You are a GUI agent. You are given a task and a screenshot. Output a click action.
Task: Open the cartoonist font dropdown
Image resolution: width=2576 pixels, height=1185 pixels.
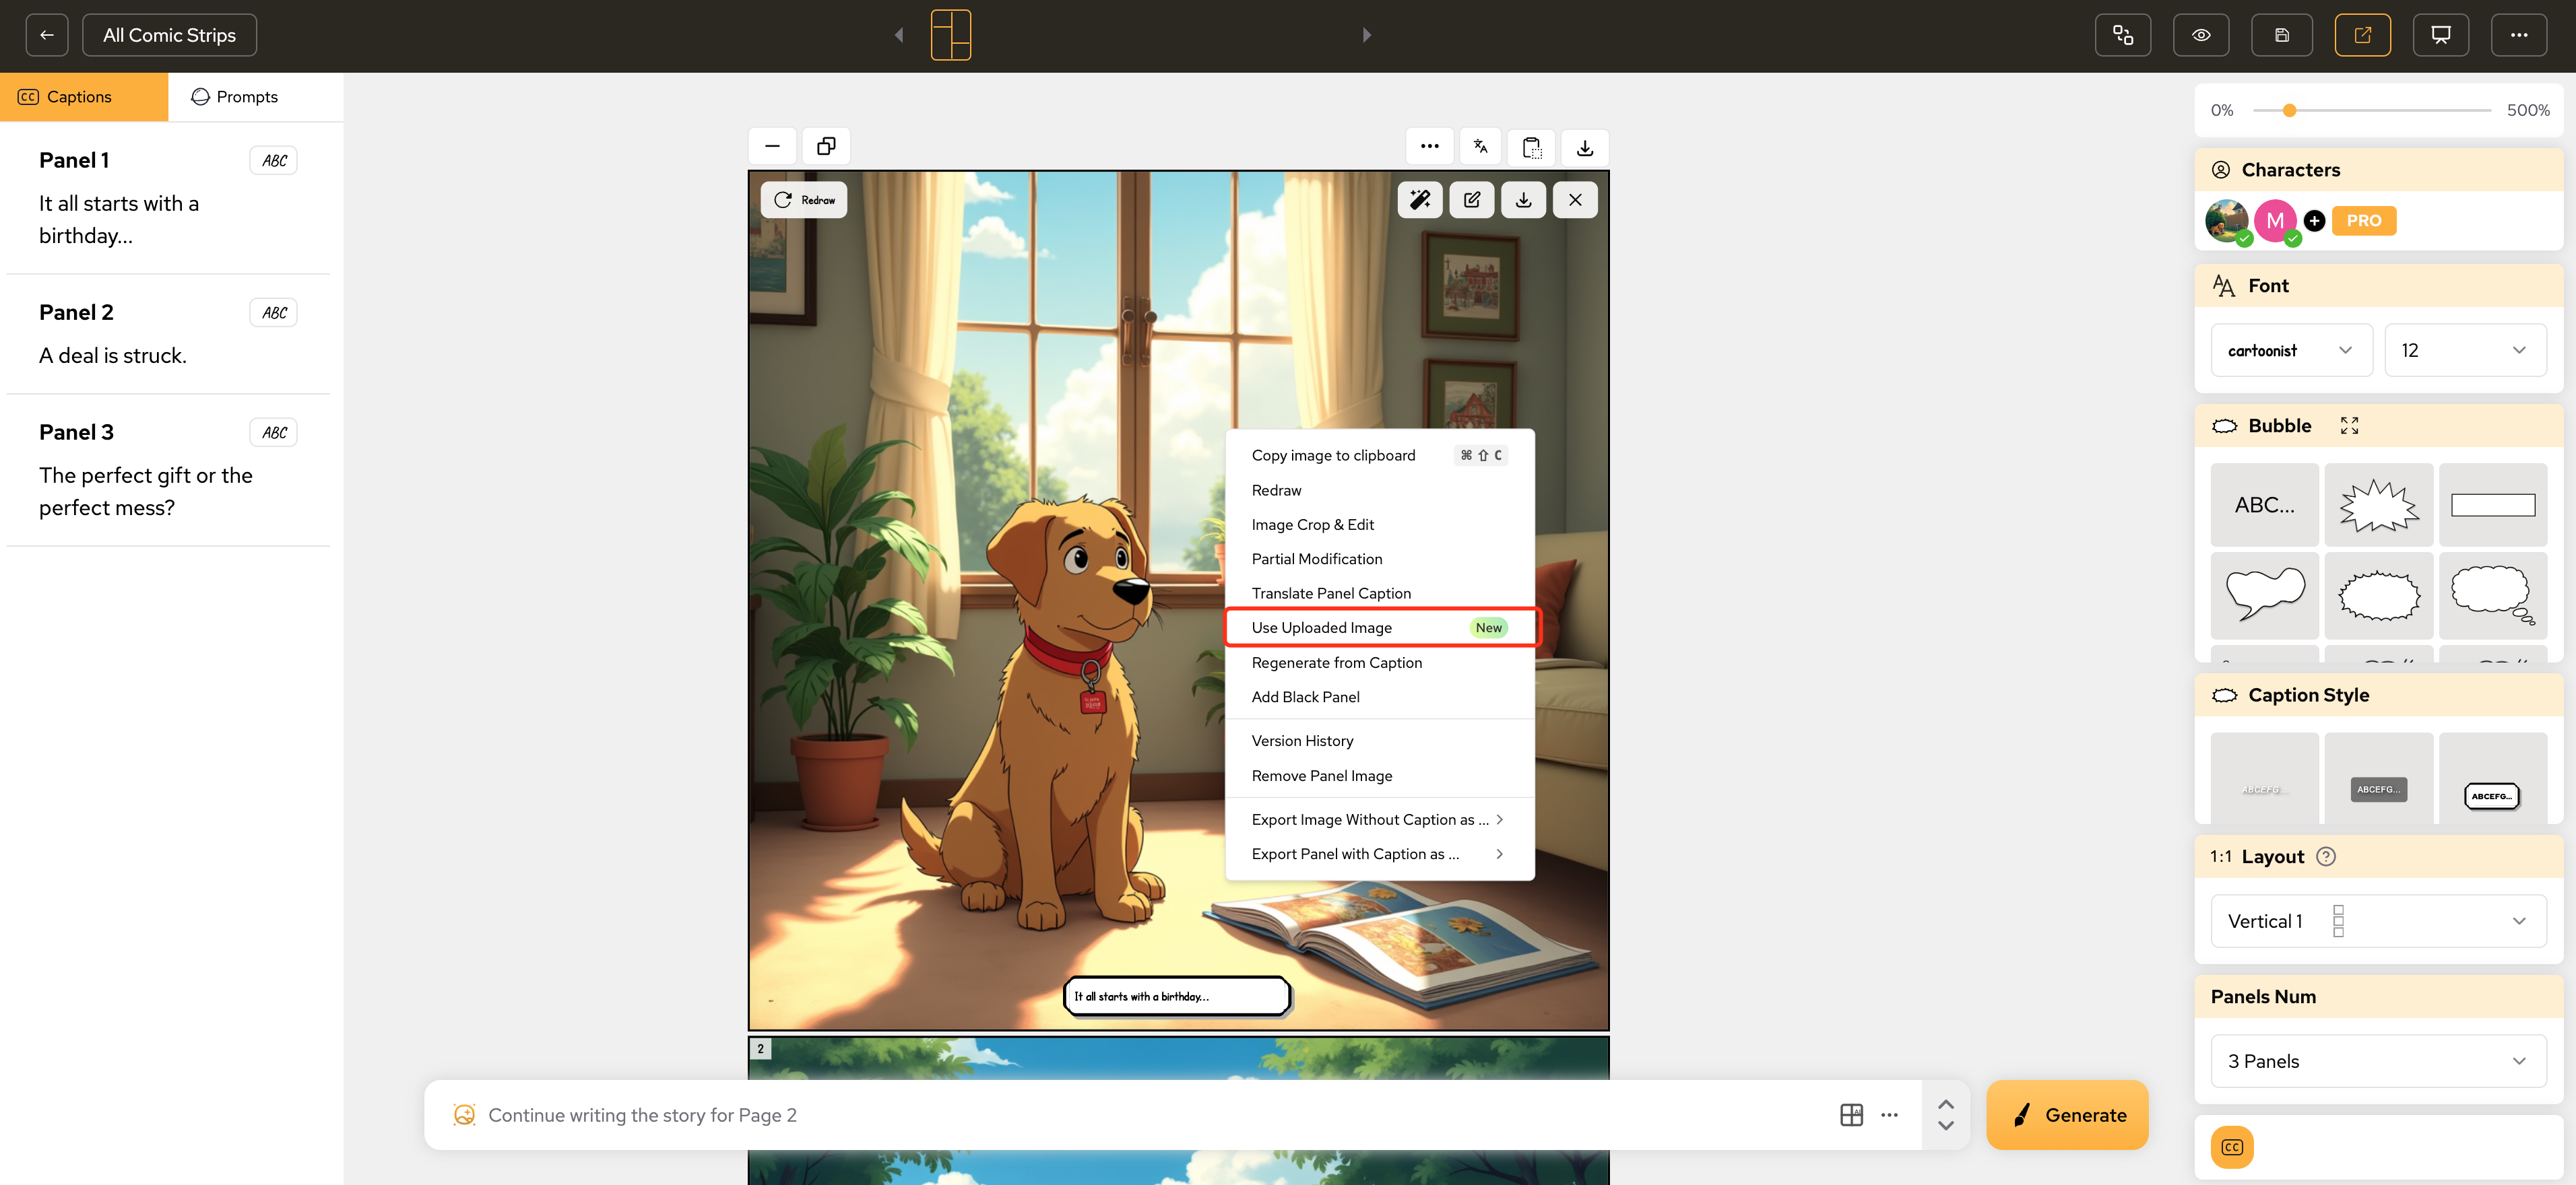tap(2290, 351)
